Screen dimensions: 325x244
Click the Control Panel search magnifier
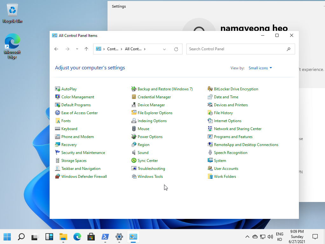tap(288, 49)
